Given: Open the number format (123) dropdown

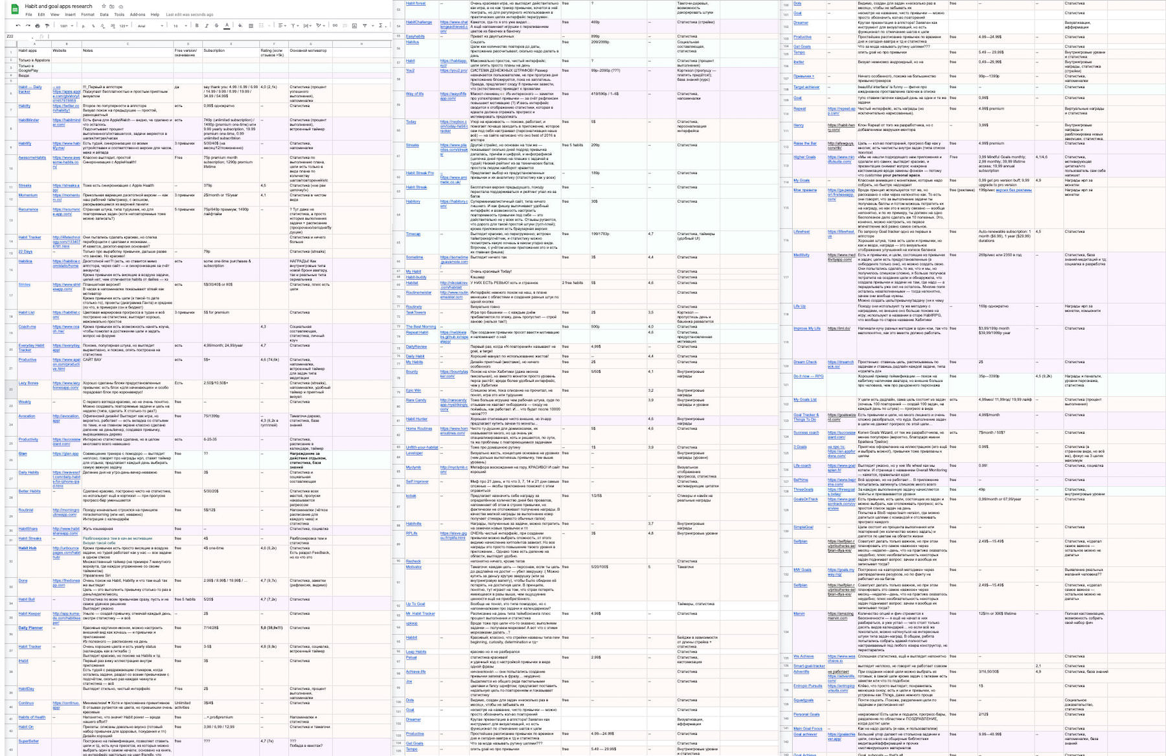Looking at the screenshot, I should click(123, 27).
